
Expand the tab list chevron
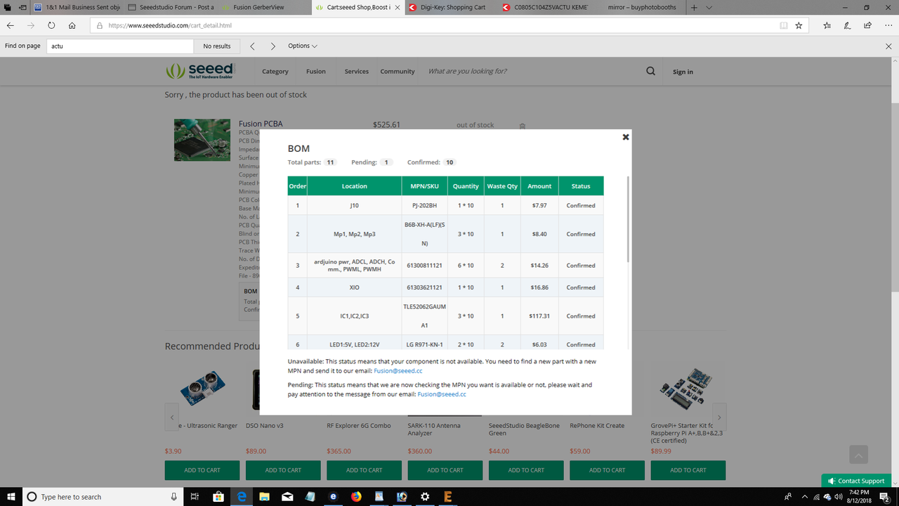710,7
